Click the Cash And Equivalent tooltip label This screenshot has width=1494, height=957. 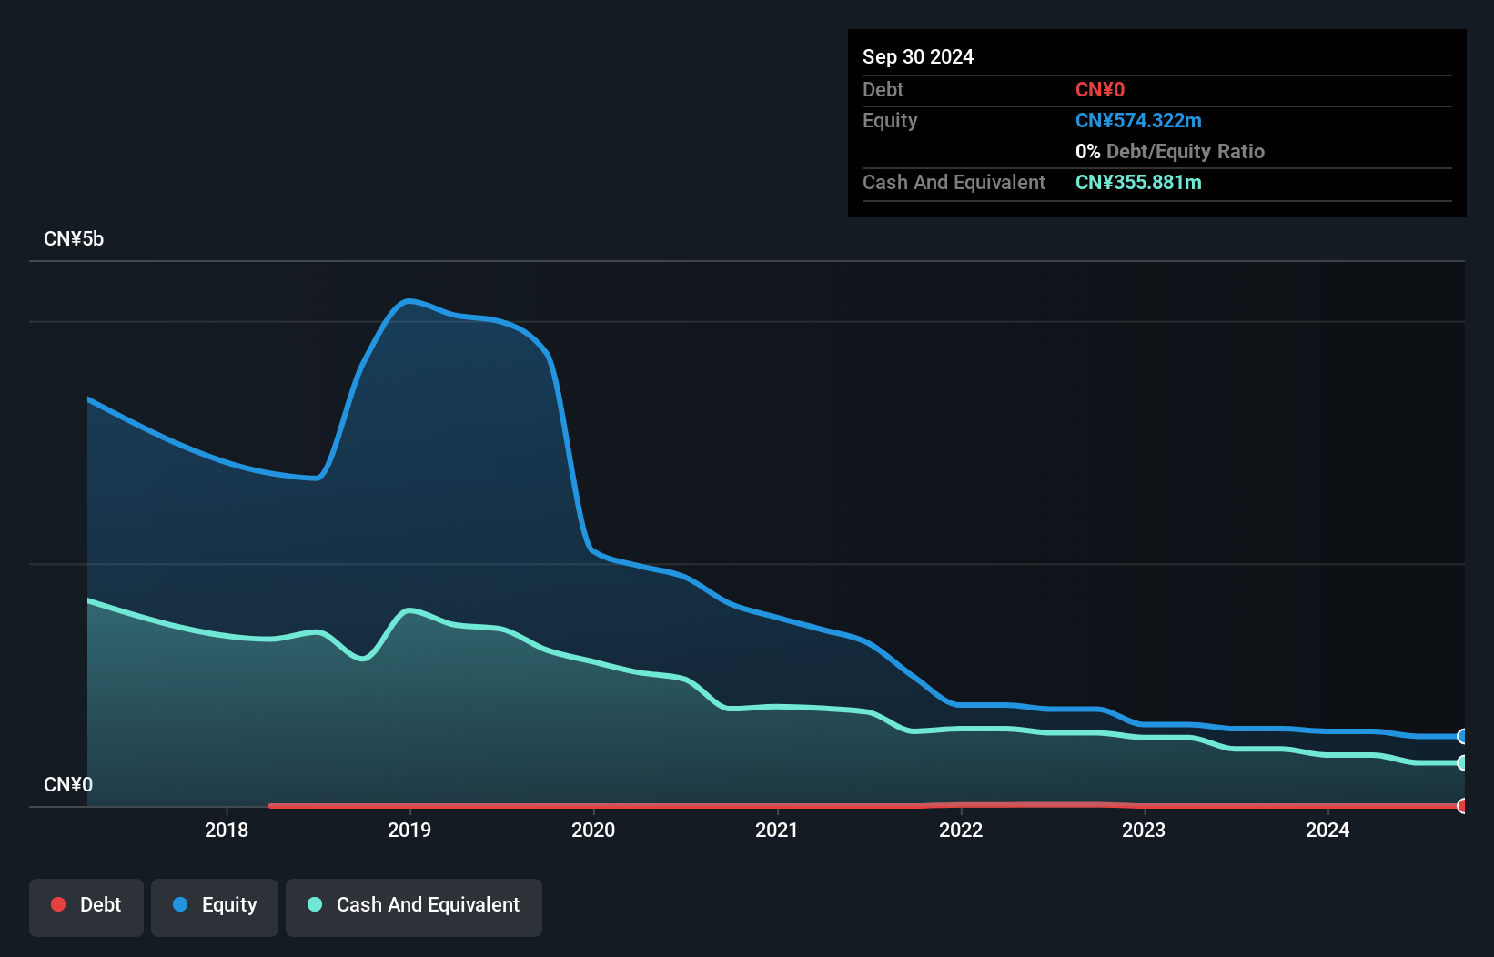pyautogui.click(x=954, y=183)
